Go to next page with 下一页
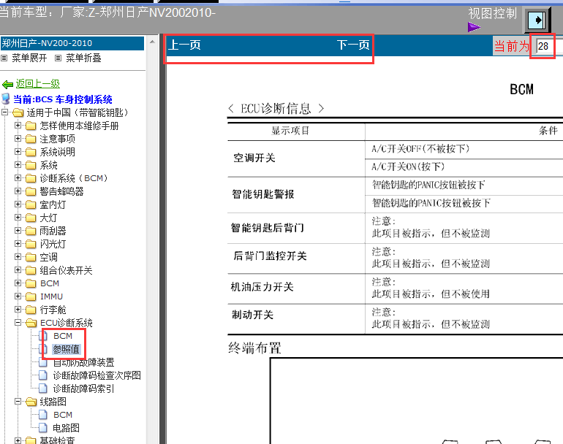The image size is (563, 444). [353, 45]
